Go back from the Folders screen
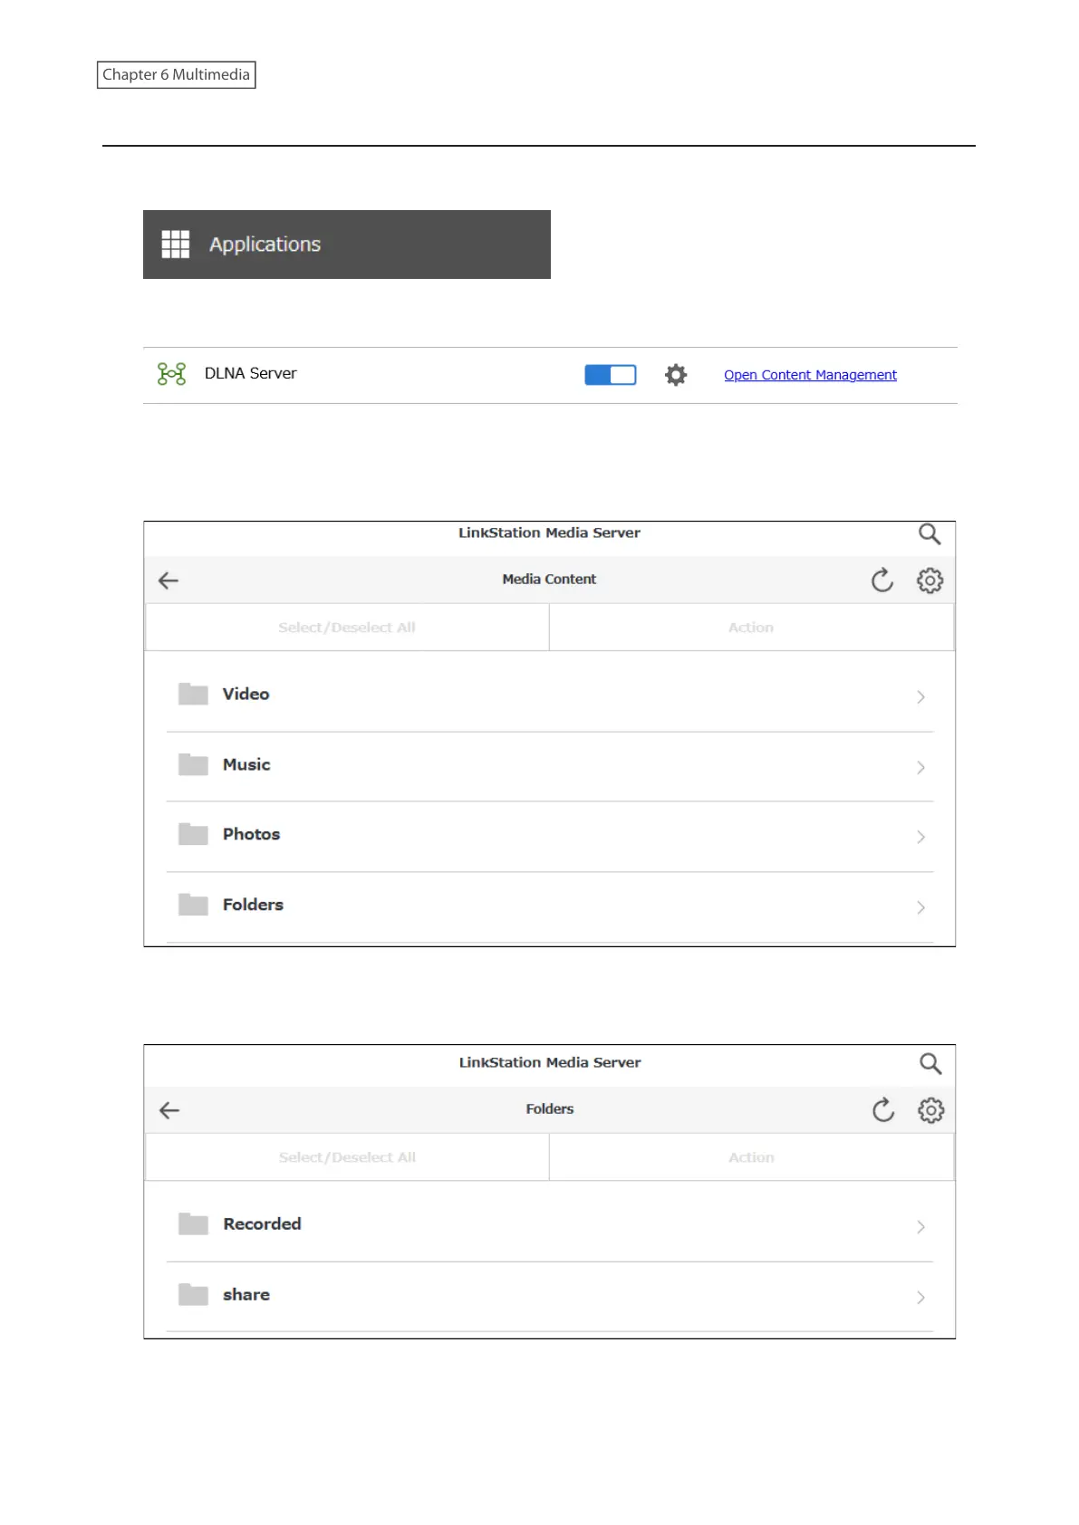The height and width of the screenshot is (1525, 1079). (x=169, y=1110)
